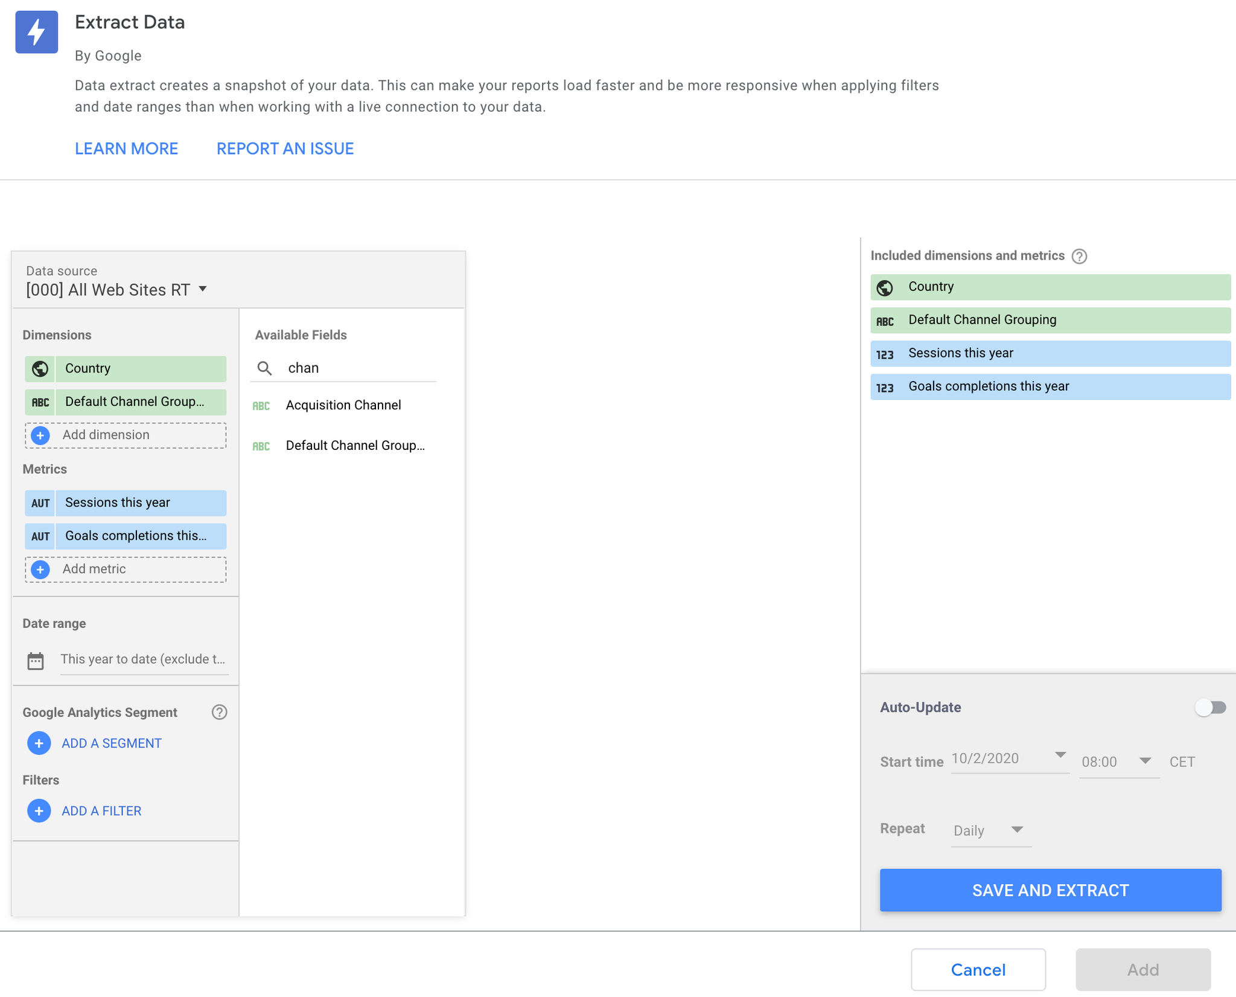Click the plus icon in Add dimension

[x=40, y=435]
